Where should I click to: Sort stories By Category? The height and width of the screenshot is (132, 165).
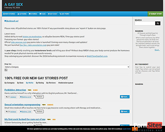(10, 83)
